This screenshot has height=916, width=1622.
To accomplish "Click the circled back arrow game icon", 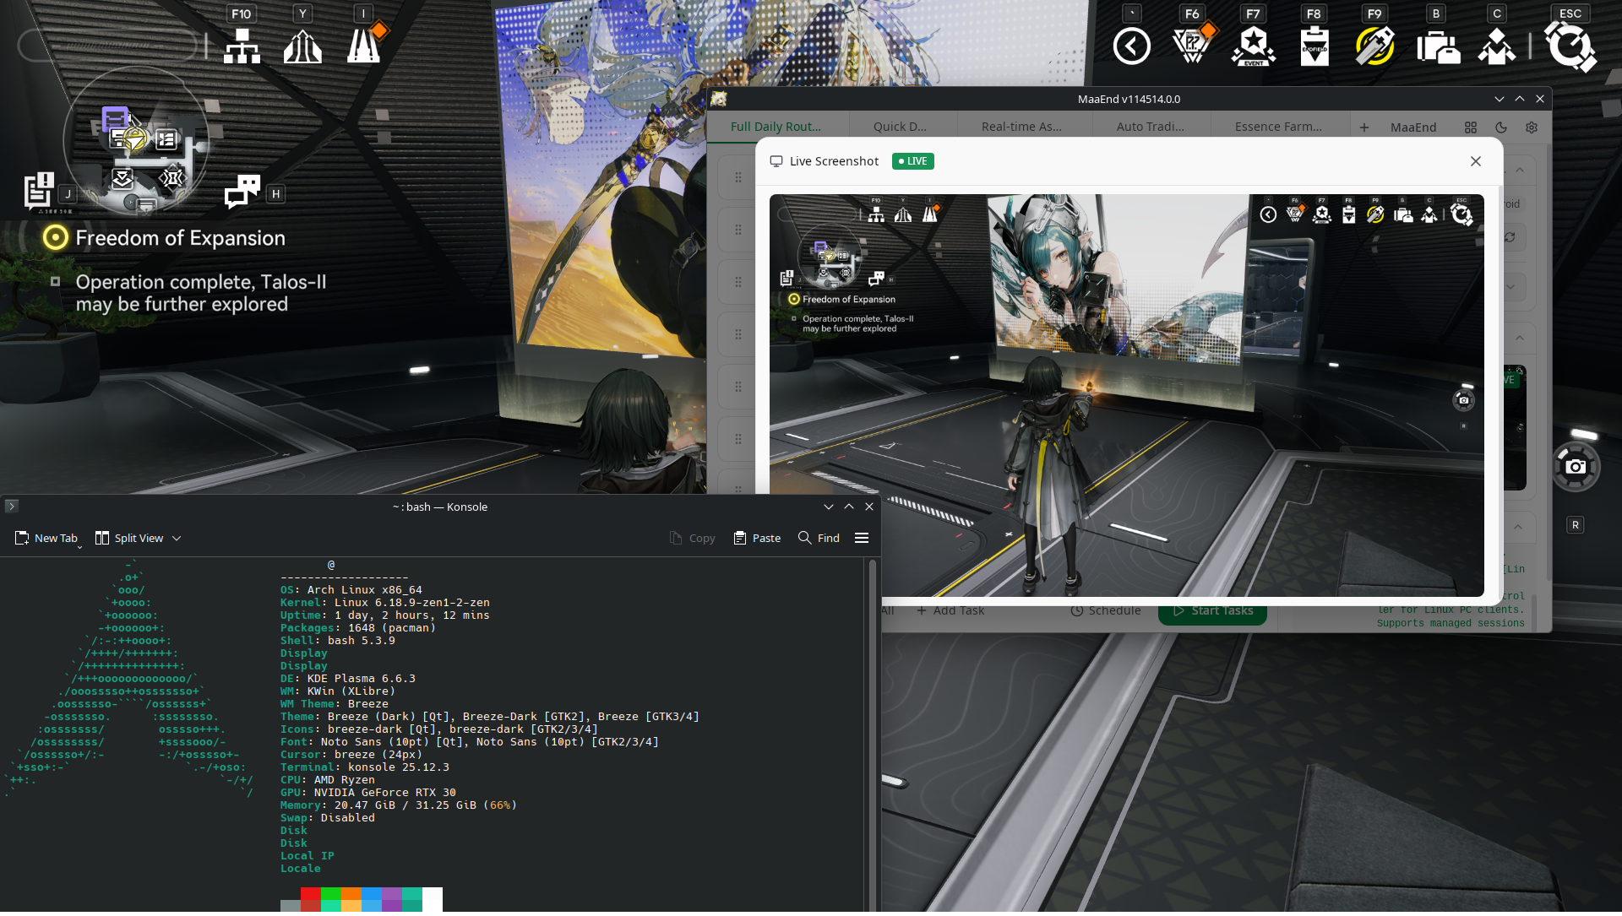I will click(1131, 46).
